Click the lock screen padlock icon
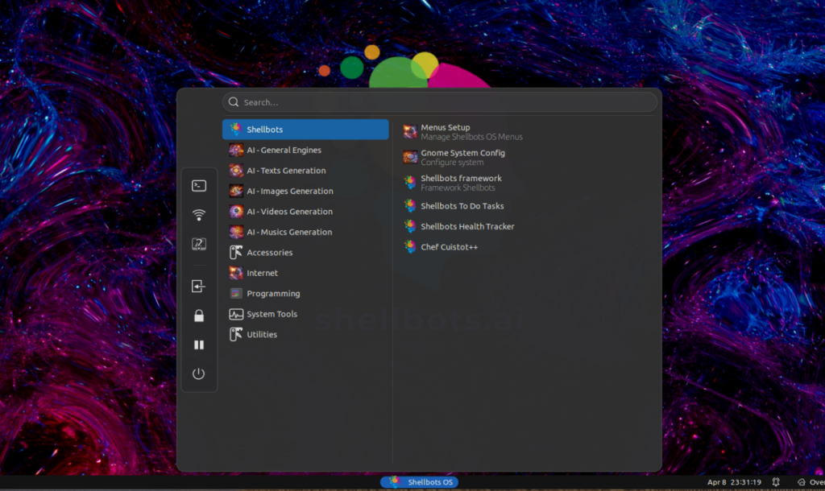This screenshot has height=491, width=825. (199, 316)
